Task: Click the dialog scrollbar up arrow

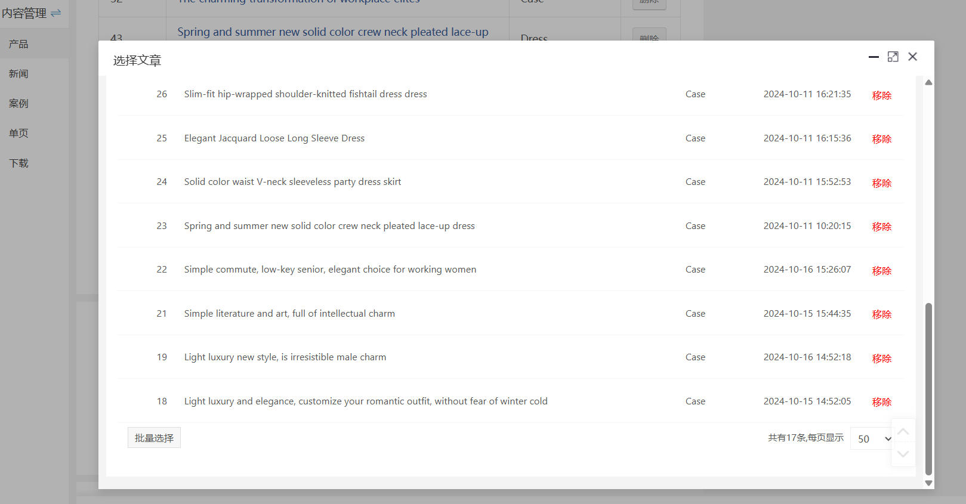Action: (928, 82)
